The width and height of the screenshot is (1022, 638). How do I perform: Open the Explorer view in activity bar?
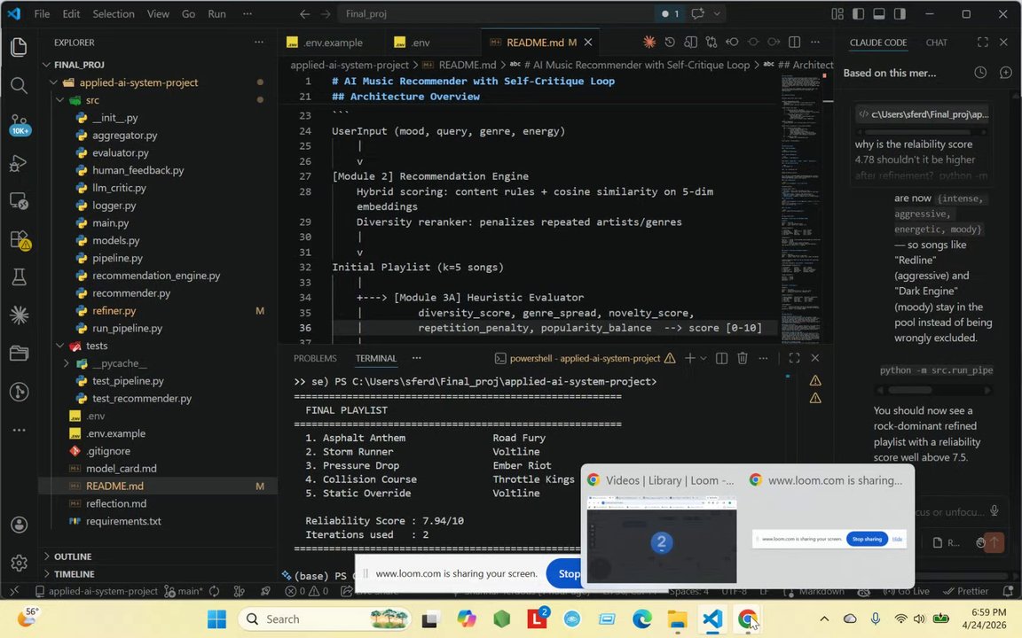coord(19,47)
